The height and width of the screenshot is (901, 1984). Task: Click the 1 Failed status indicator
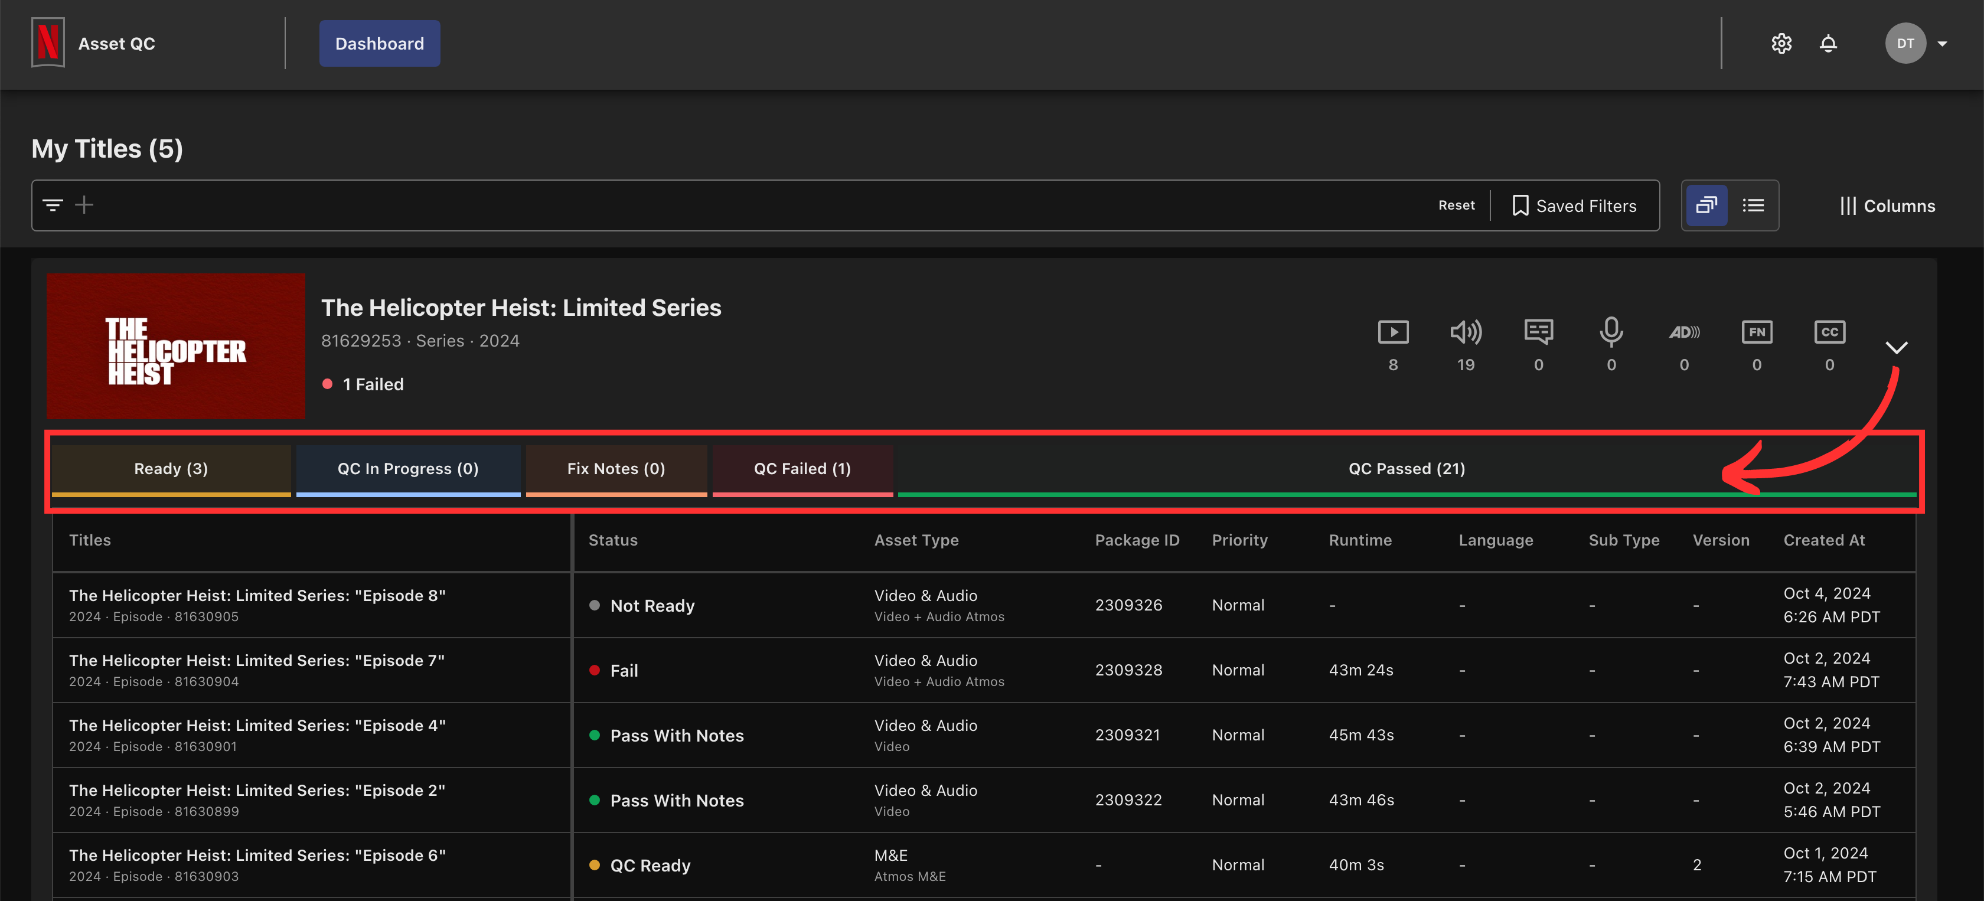tap(363, 384)
